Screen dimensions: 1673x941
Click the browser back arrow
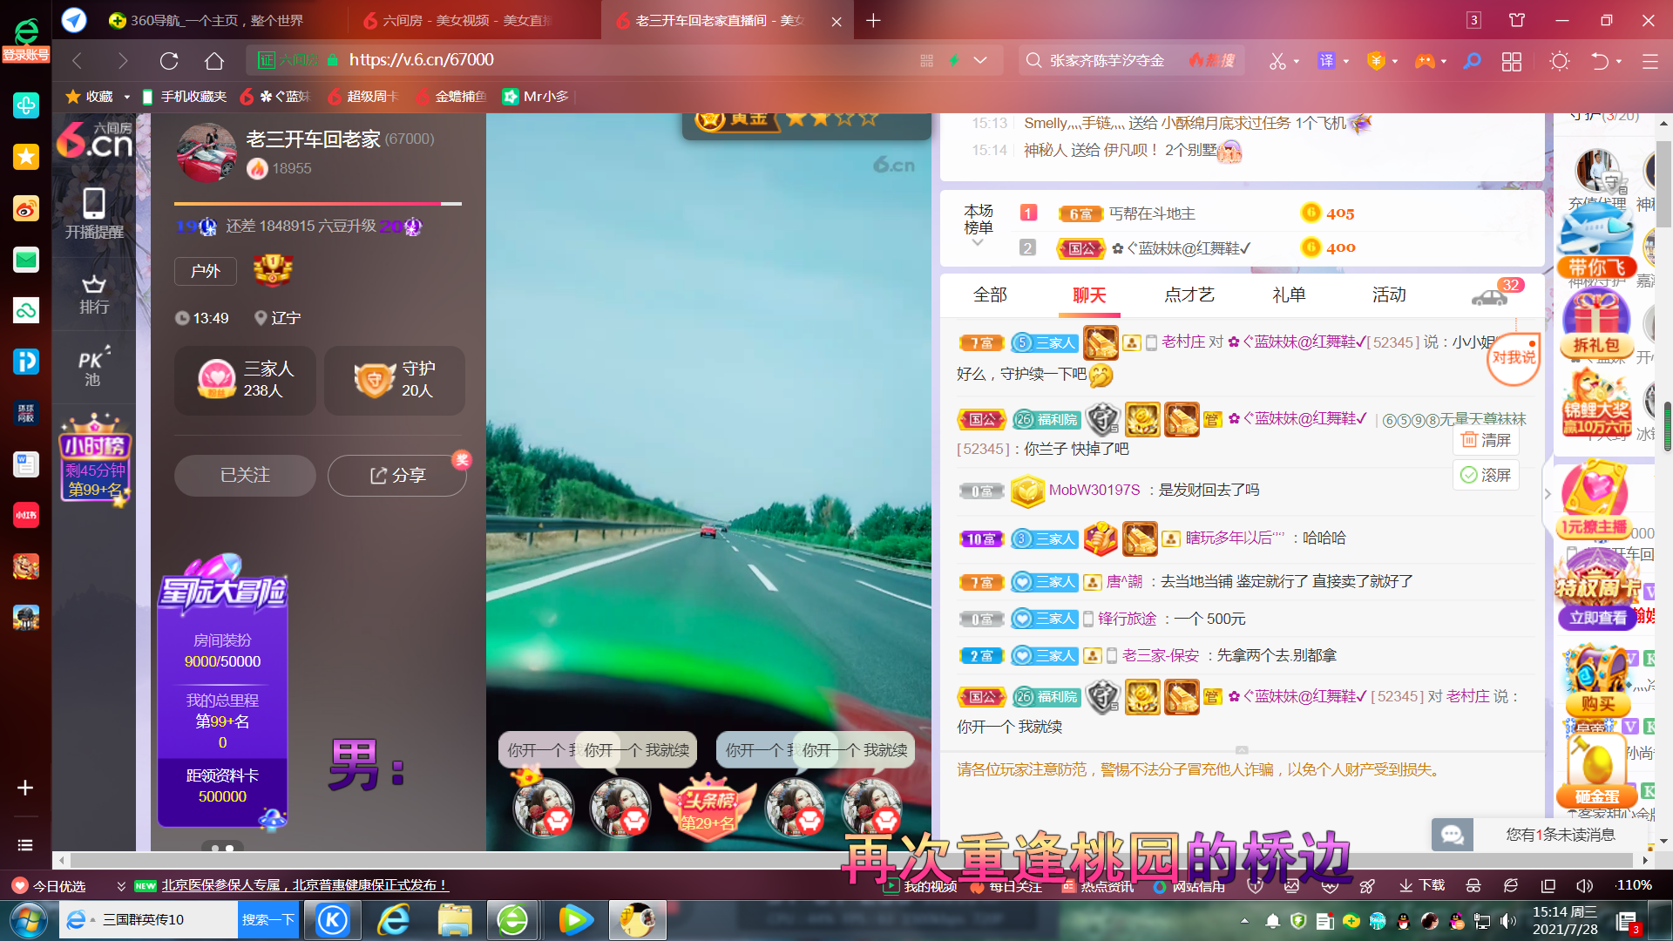[77, 60]
